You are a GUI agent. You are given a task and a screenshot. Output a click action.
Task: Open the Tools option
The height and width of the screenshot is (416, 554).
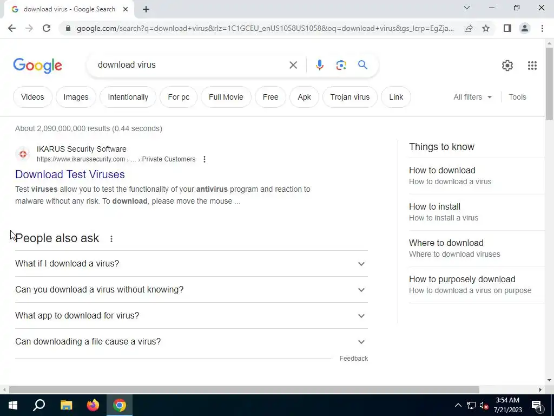tap(517, 97)
